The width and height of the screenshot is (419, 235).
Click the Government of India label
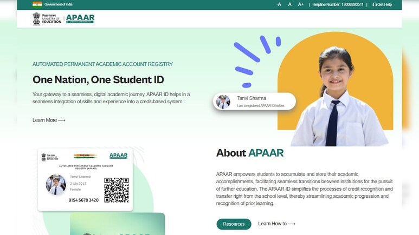(58, 4)
